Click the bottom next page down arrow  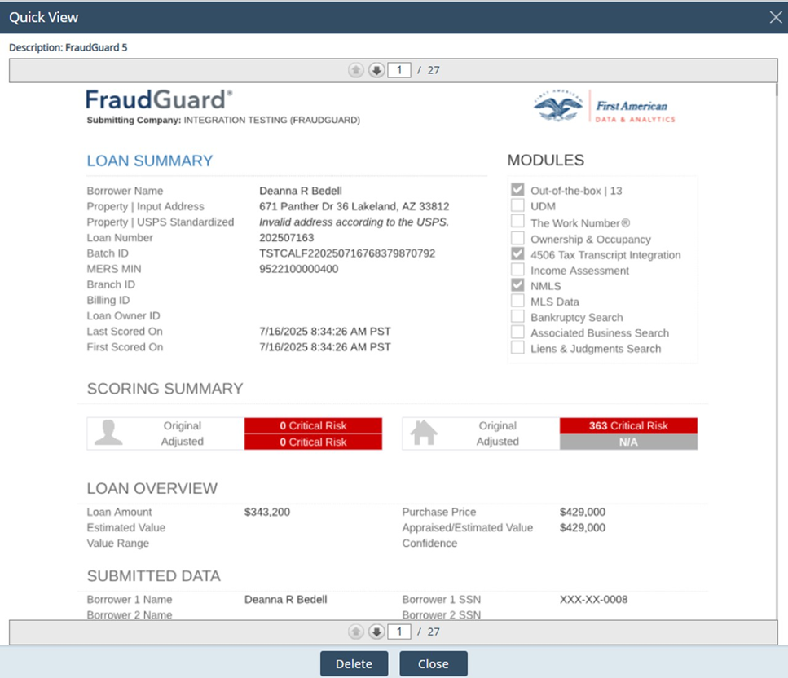coord(376,632)
